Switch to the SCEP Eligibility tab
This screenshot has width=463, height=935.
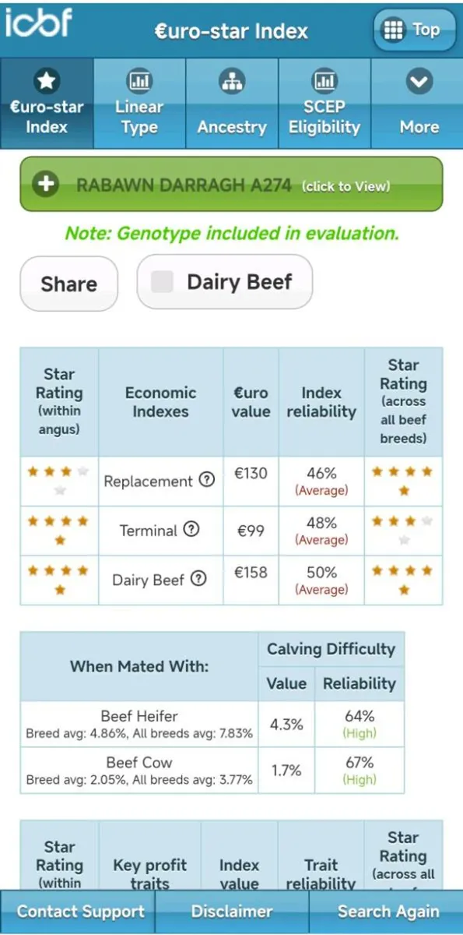pos(324,103)
